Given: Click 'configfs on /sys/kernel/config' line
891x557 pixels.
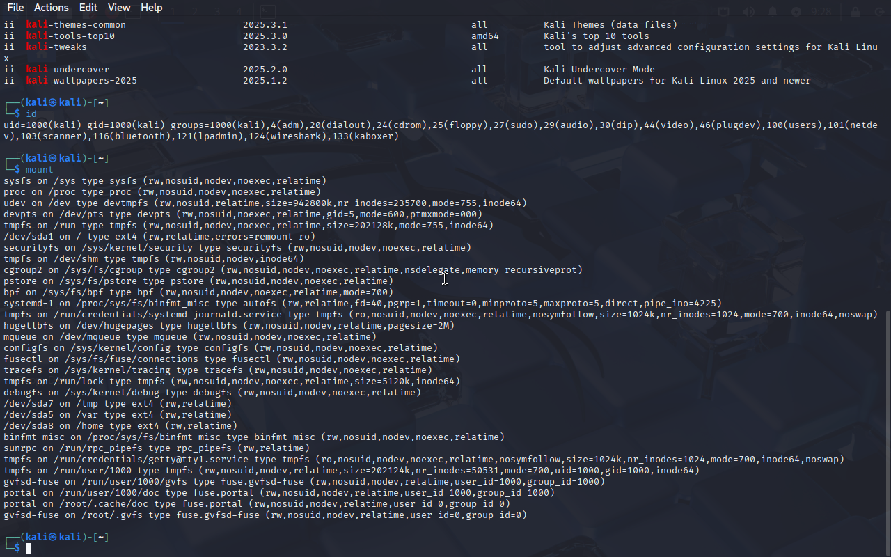Looking at the screenshot, I should coord(221,348).
